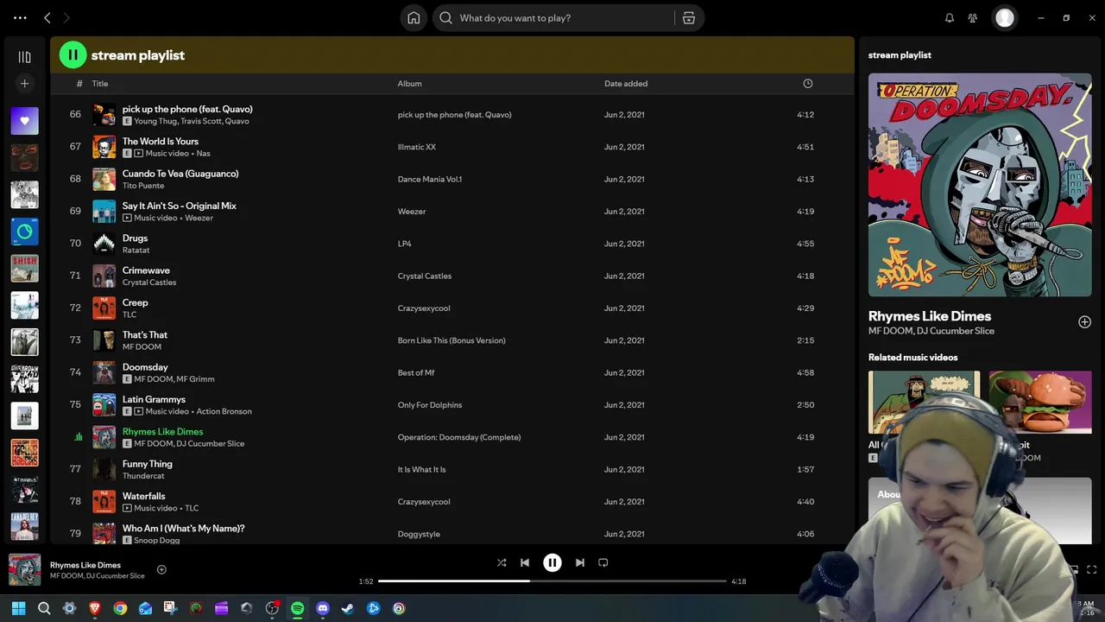This screenshot has height=622, width=1105.
Task: Toggle repeat mode
Action: (x=603, y=562)
